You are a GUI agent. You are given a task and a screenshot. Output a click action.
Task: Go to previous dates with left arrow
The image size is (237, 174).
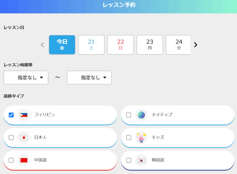pyautogui.click(x=42, y=45)
